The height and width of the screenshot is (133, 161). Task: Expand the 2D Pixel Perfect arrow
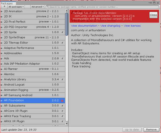pyautogui.click(x=2, y=22)
